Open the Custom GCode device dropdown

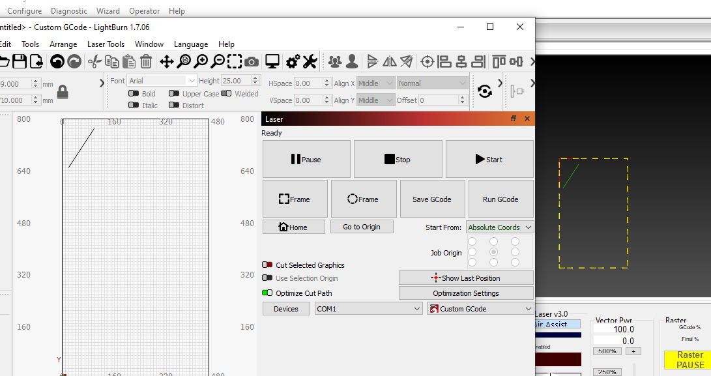[x=480, y=309]
